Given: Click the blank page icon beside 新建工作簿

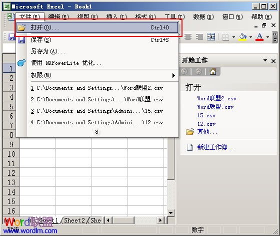Looking at the screenshot, I should point(189,147).
